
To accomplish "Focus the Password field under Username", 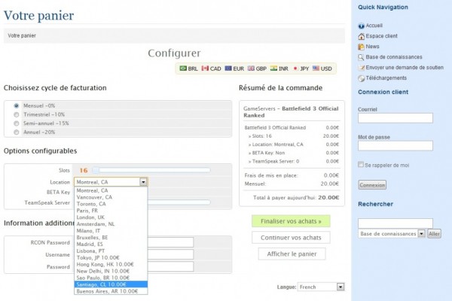I will click(170, 266).
